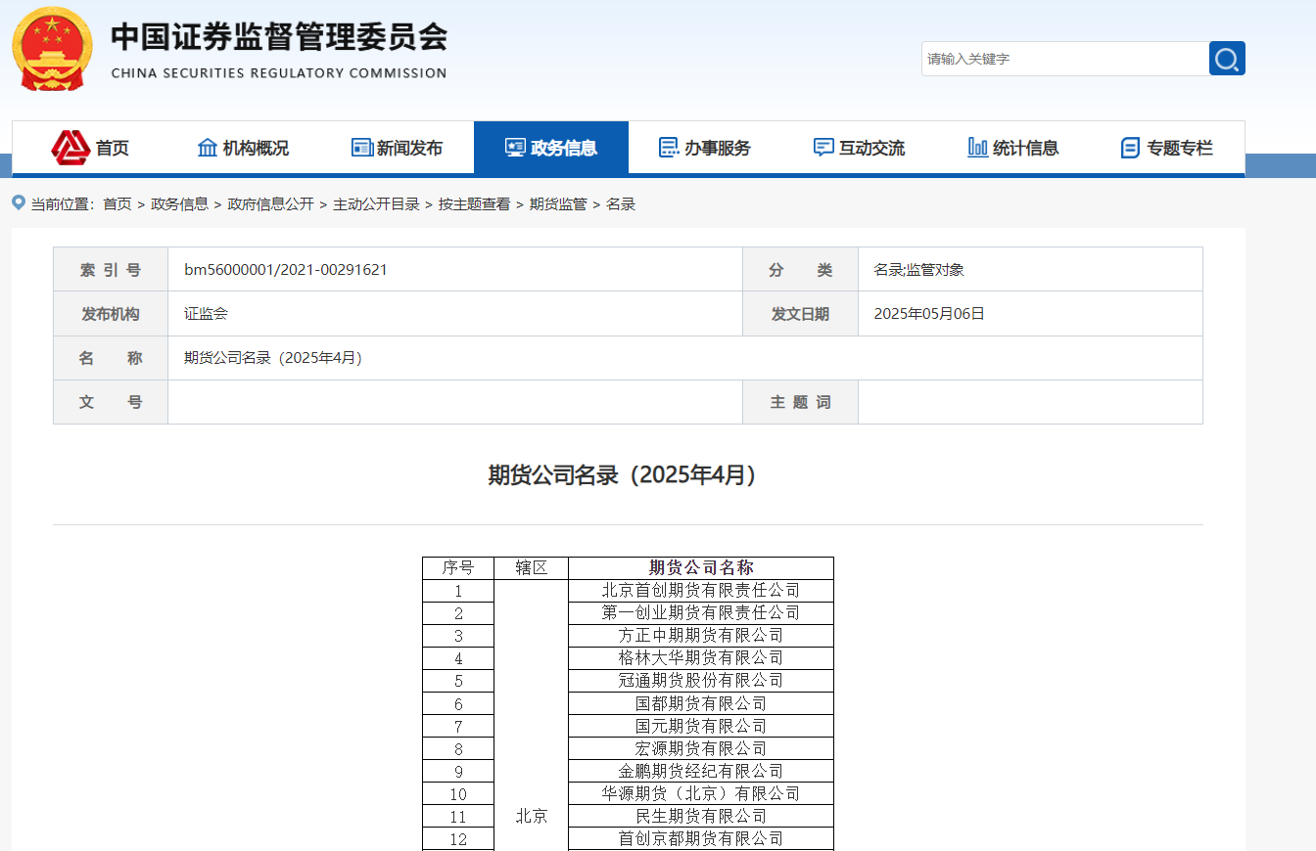
Task: Click the 辖区 column header
Action: [532, 567]
